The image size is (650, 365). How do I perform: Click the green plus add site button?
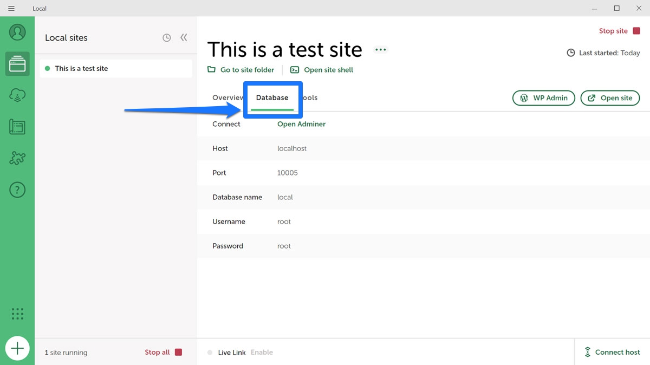click(17, 348)
